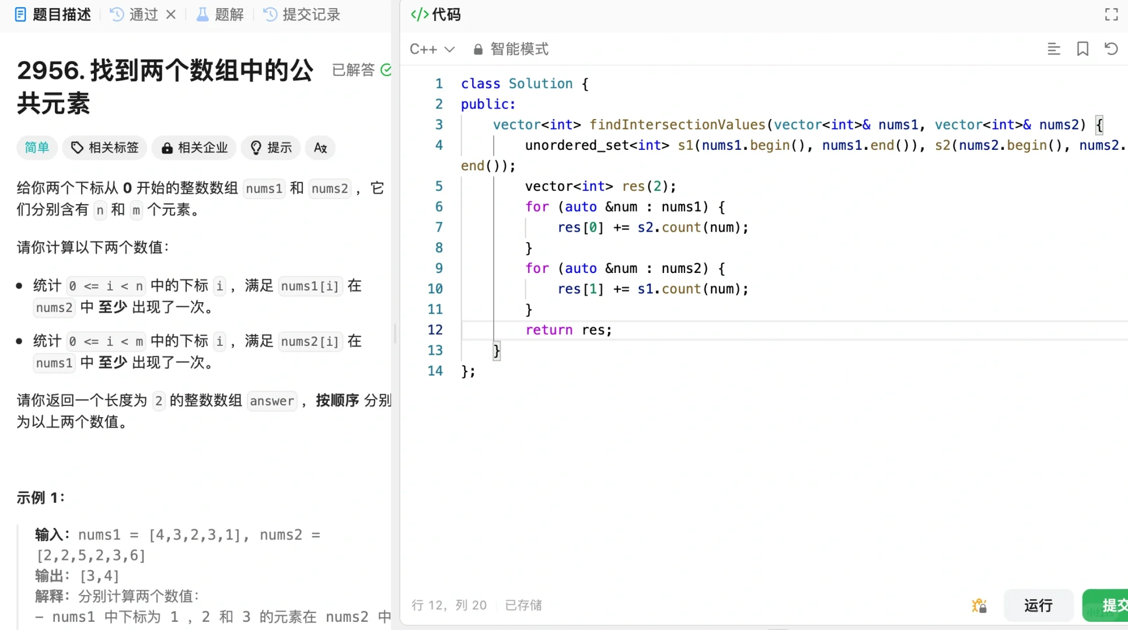This screenshot has height=630, width=1128.
Task: Reveal the 提示 hint
Action: point(271,148)
